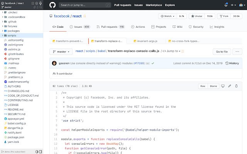Switch to transform-prevent-i... file tab

68,41
